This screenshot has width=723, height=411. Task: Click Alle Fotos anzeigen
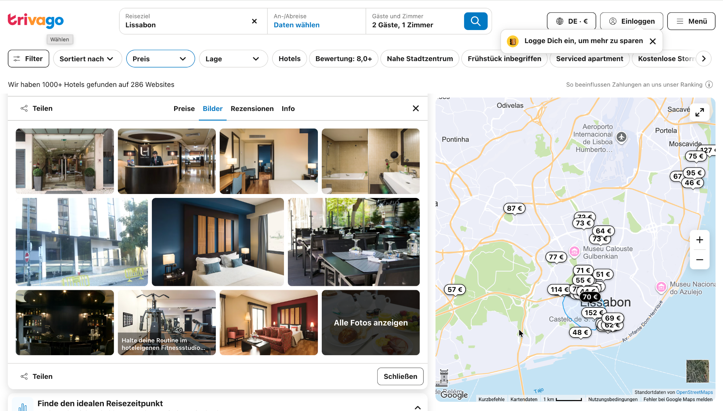click(371, 323)
